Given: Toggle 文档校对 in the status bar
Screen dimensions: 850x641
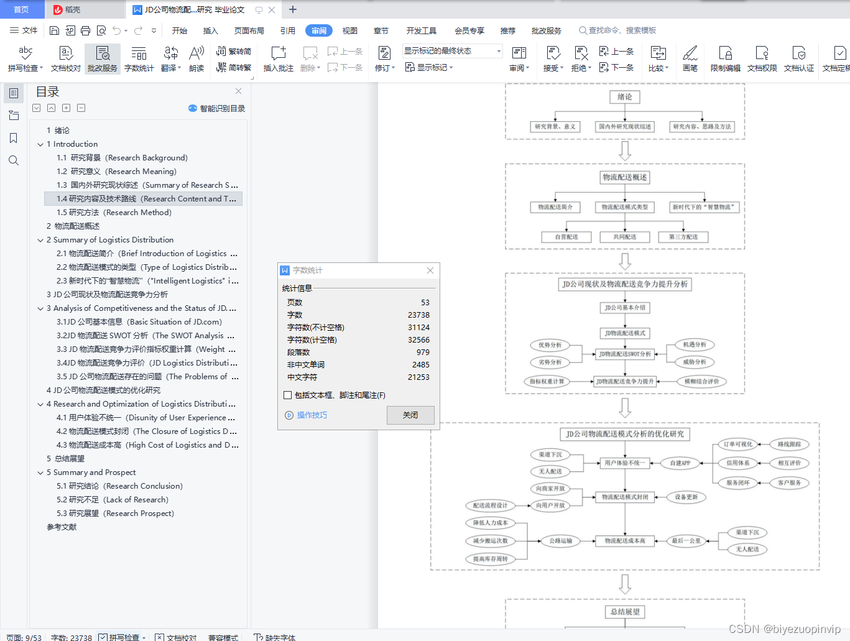Looking at the screenshot, I should coord(176,637).
